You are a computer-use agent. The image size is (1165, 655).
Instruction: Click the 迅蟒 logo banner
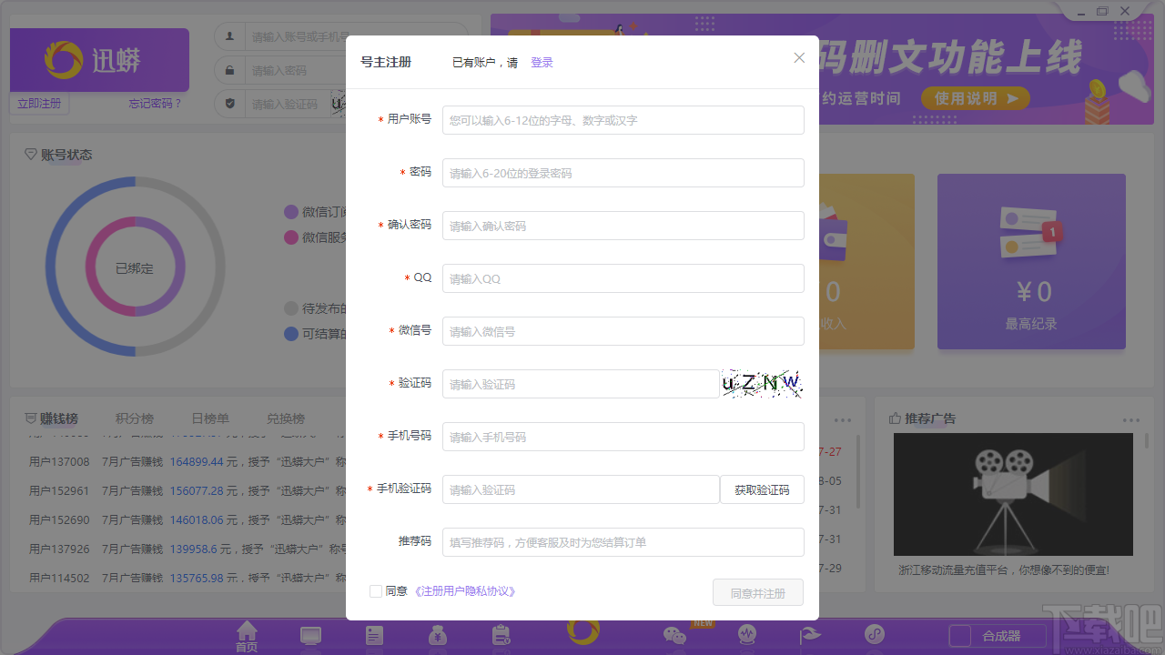(100, 60)
